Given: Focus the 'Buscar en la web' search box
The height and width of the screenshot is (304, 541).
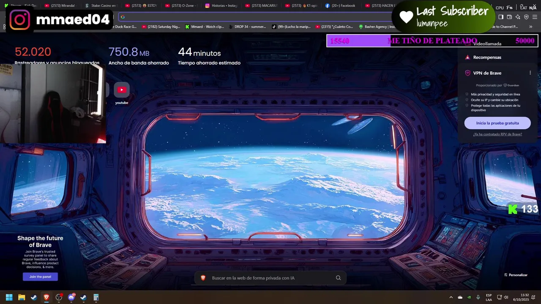Looking at the screenshot, I should [270, 278].
